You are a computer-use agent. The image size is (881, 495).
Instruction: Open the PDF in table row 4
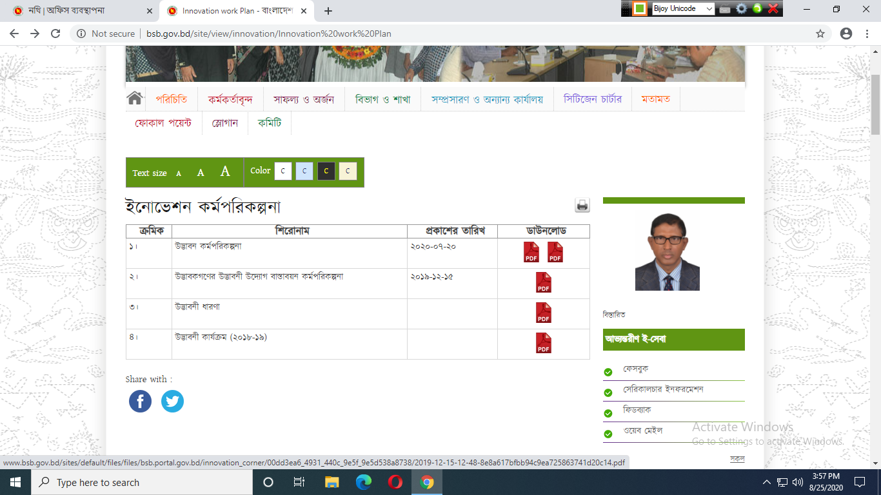[544, 343]
